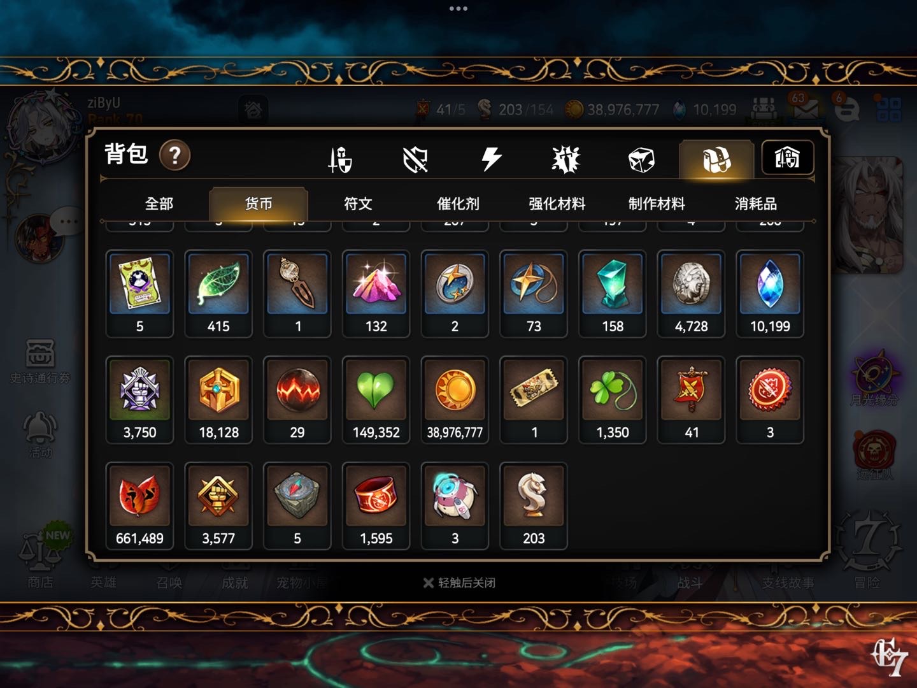The height and width of the screenshot is (688, 917).
Task: Select the chess knight item showing 203
Action: [534, 506]
